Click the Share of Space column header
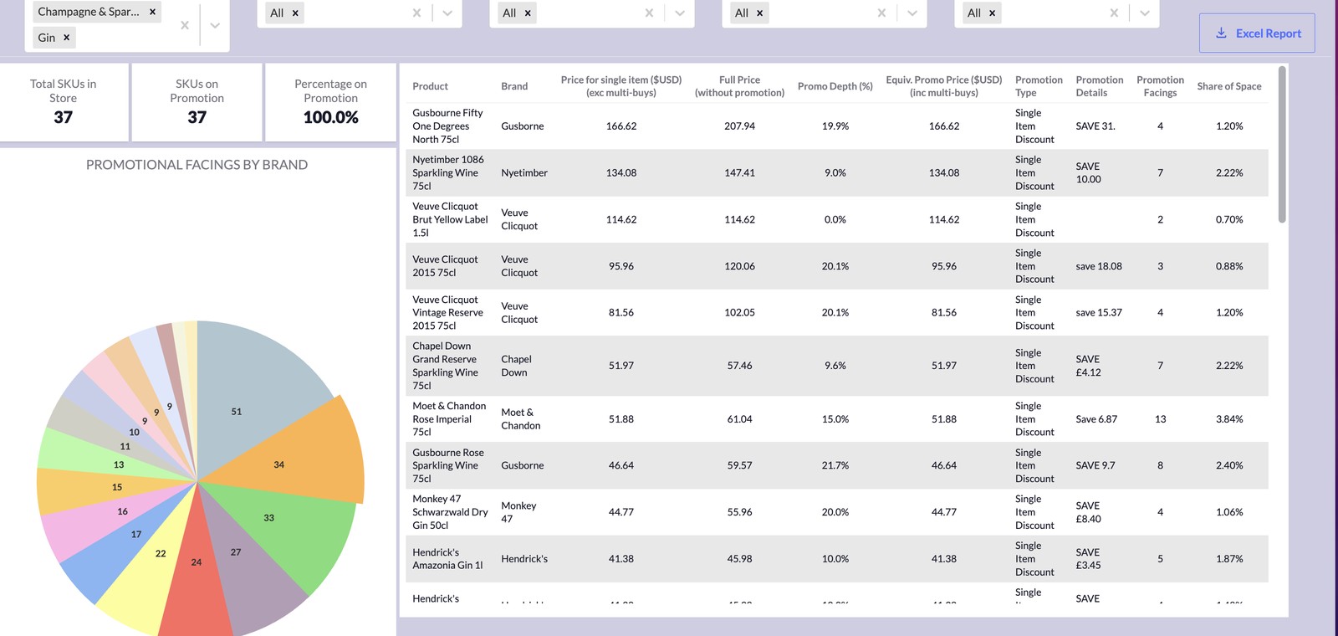 coord(1229,86)
